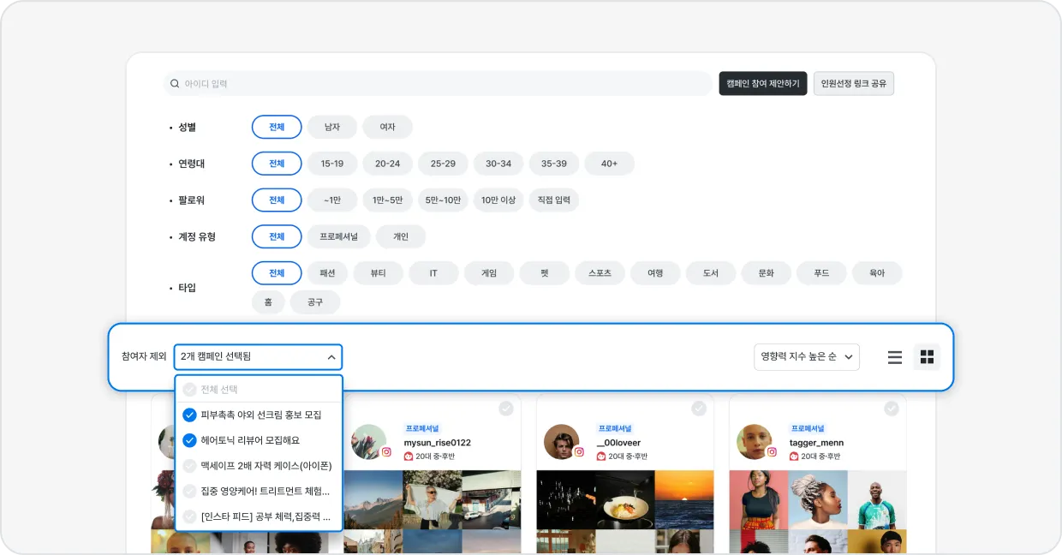Focus the 아이디 입력 search field

click(x=438, y=83)
